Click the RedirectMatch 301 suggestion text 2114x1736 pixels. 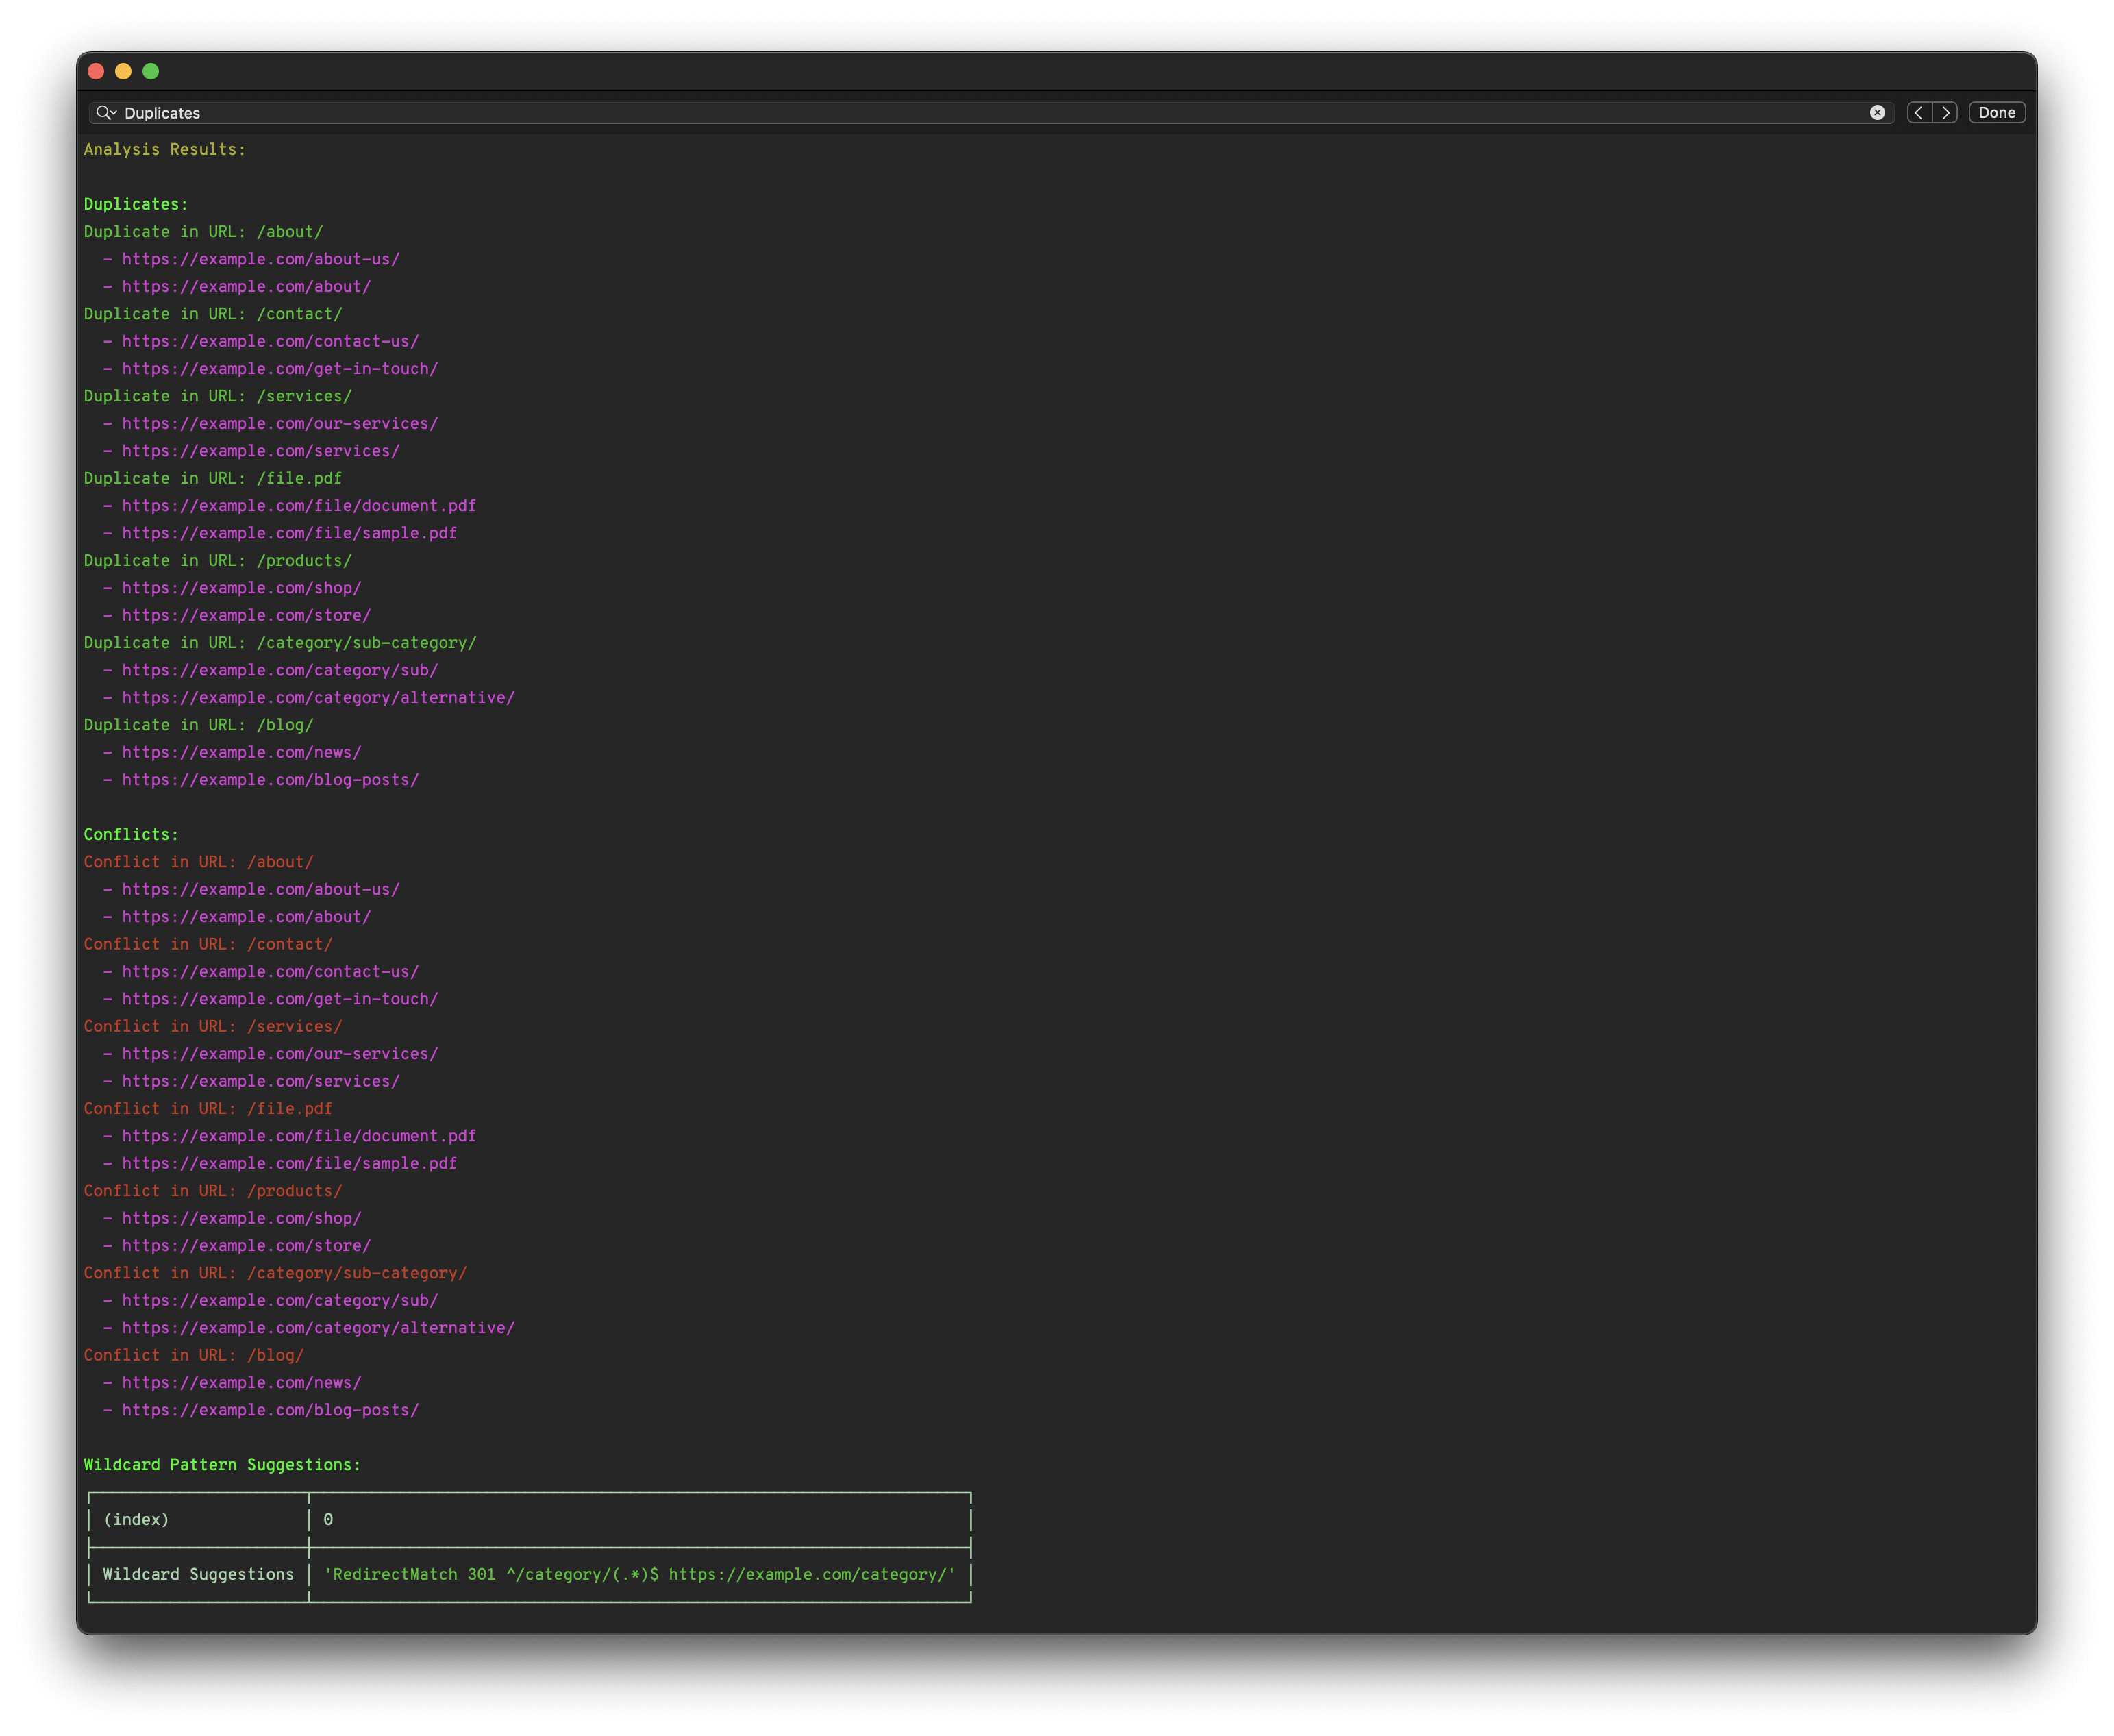coord(640,1575)
